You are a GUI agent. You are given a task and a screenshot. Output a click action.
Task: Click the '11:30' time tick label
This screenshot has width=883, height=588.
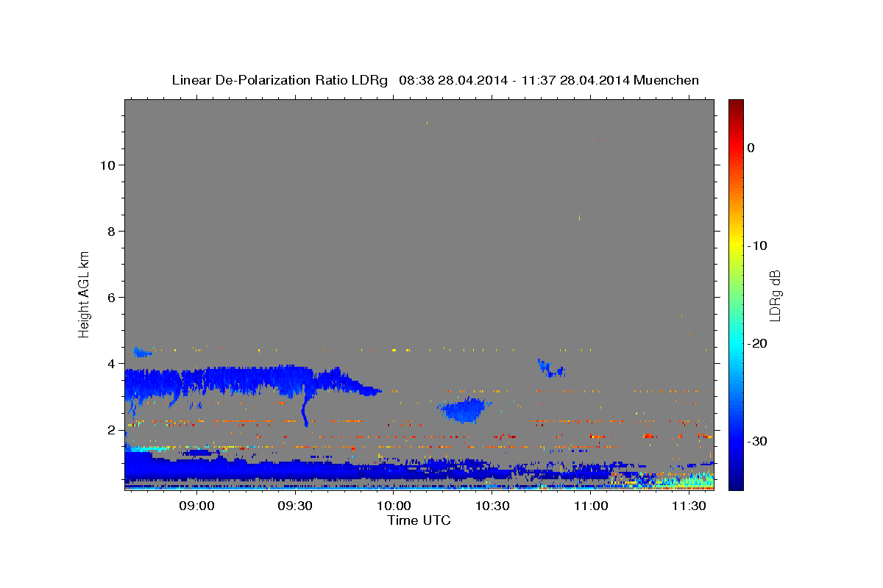pos(688,506)
